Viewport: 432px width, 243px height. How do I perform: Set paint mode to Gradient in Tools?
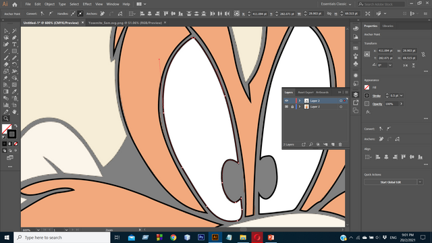click(10, 144)
